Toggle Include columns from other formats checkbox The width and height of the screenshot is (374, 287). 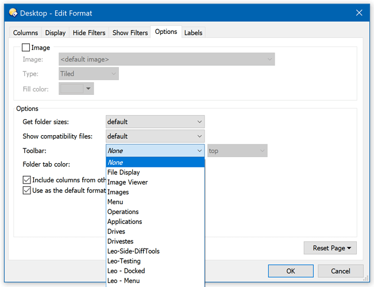pos(27,180)
